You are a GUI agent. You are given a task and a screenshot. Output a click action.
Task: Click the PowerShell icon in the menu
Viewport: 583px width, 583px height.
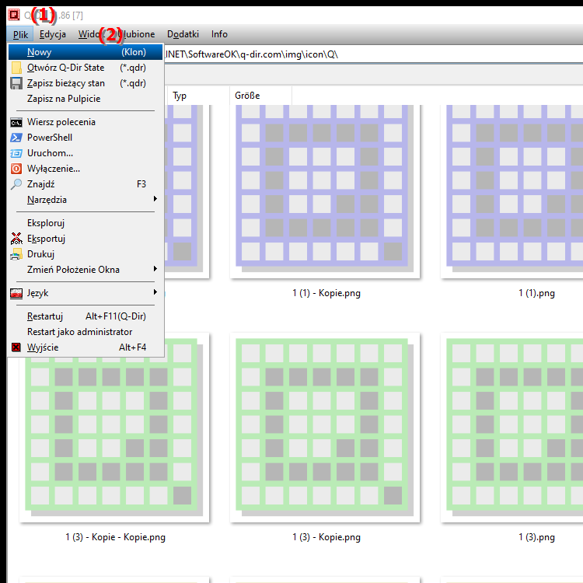click(x=16, y=138)
